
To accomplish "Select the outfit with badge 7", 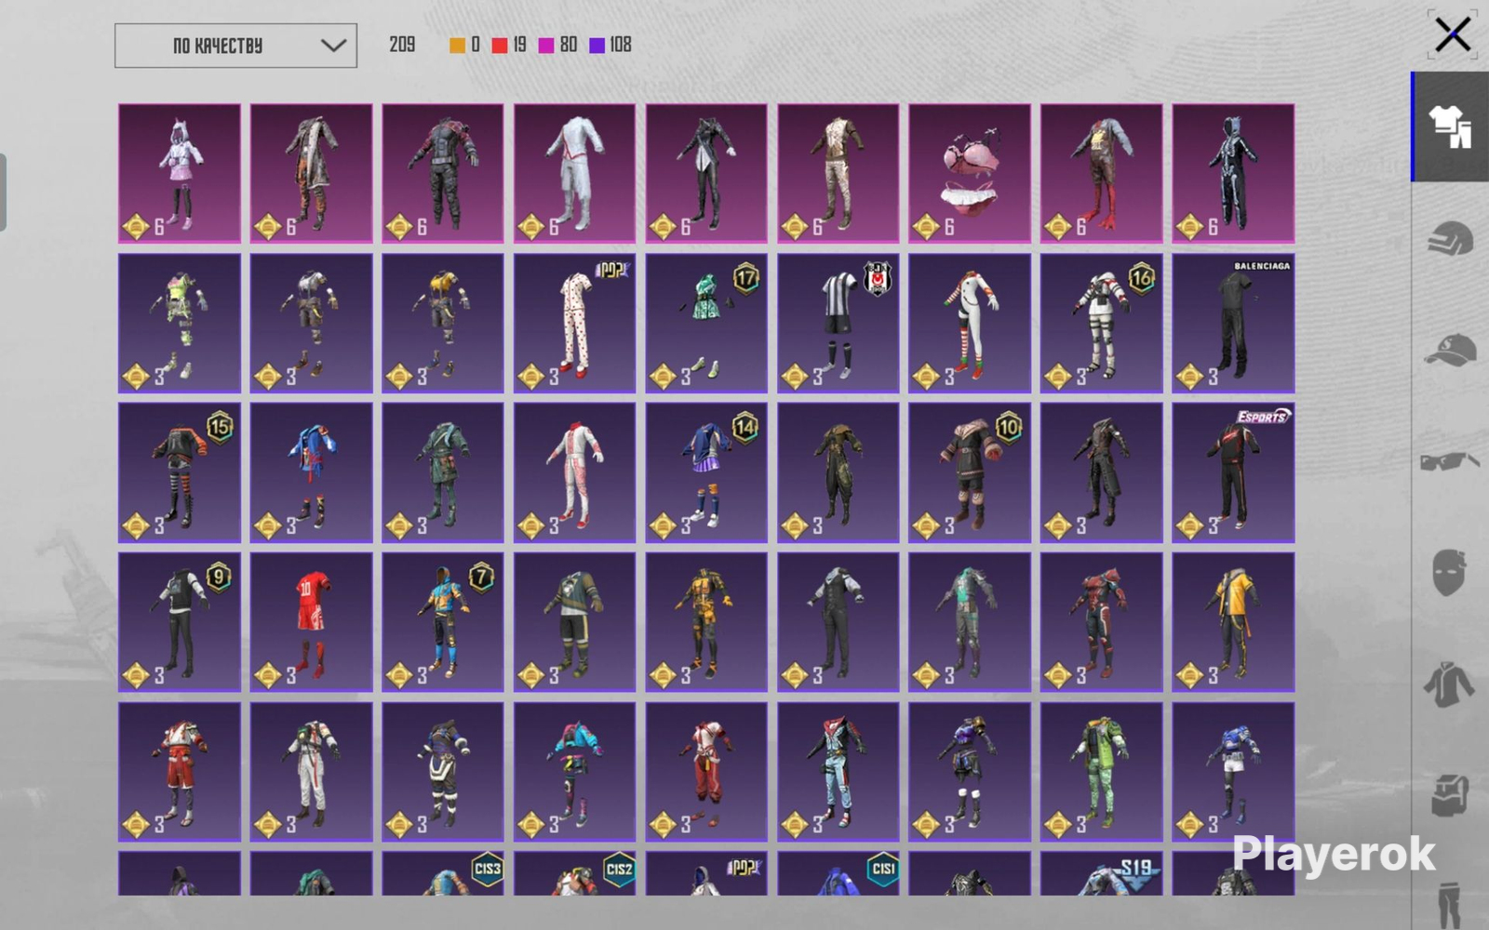I will coord(443,622).
